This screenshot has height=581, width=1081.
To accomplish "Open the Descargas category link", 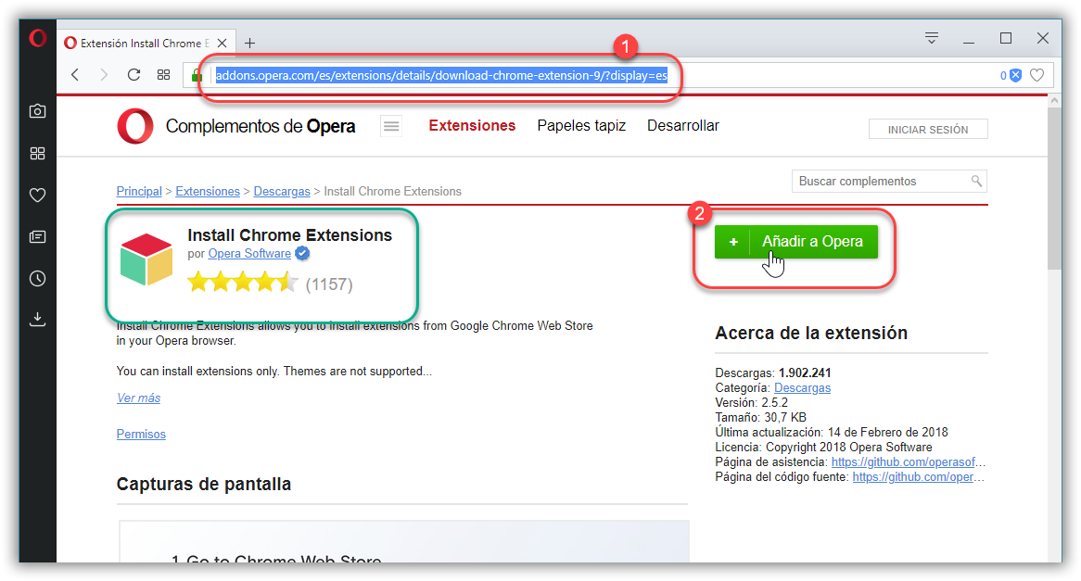I will [x=803, y=388].
